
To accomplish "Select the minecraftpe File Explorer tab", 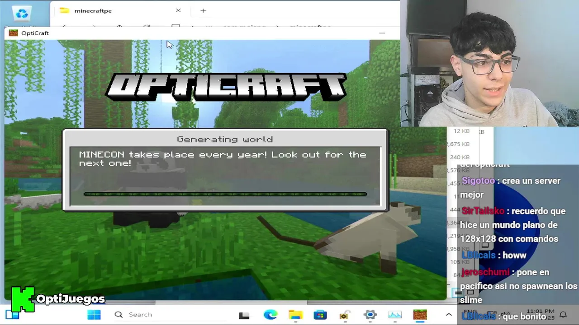I will click(118, 10).
